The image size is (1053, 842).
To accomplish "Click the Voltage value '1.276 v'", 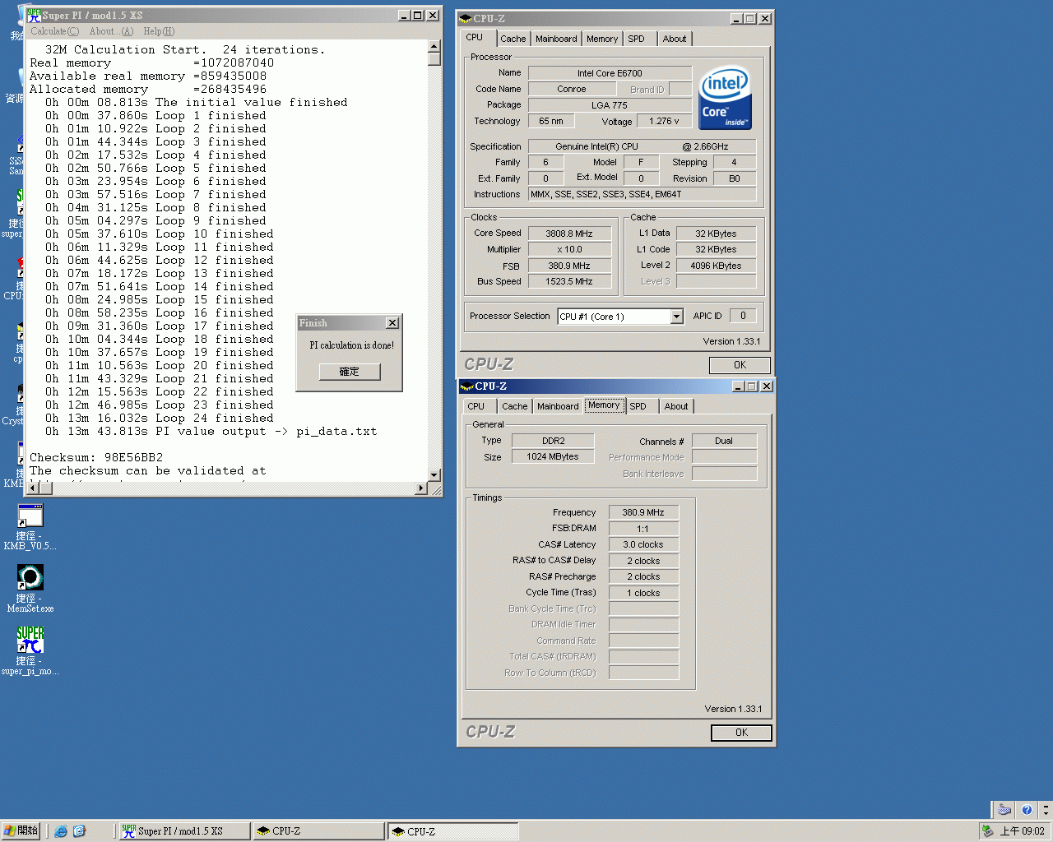I will point(664,121).
